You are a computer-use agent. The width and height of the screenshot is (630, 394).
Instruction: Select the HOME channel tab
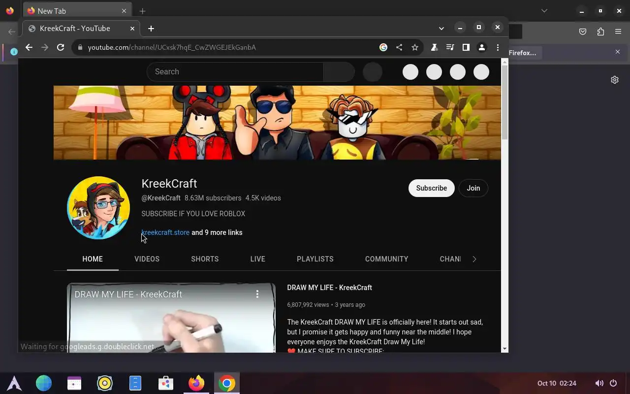pos(93,259)
